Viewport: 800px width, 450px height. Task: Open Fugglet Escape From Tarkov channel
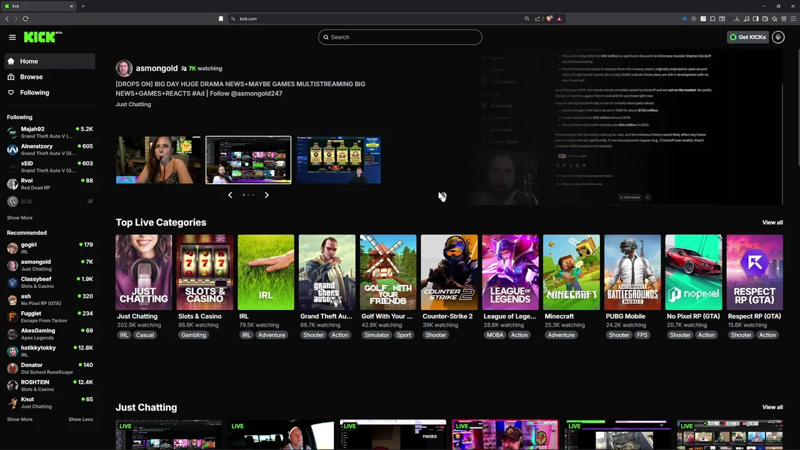tap(50, 317)
